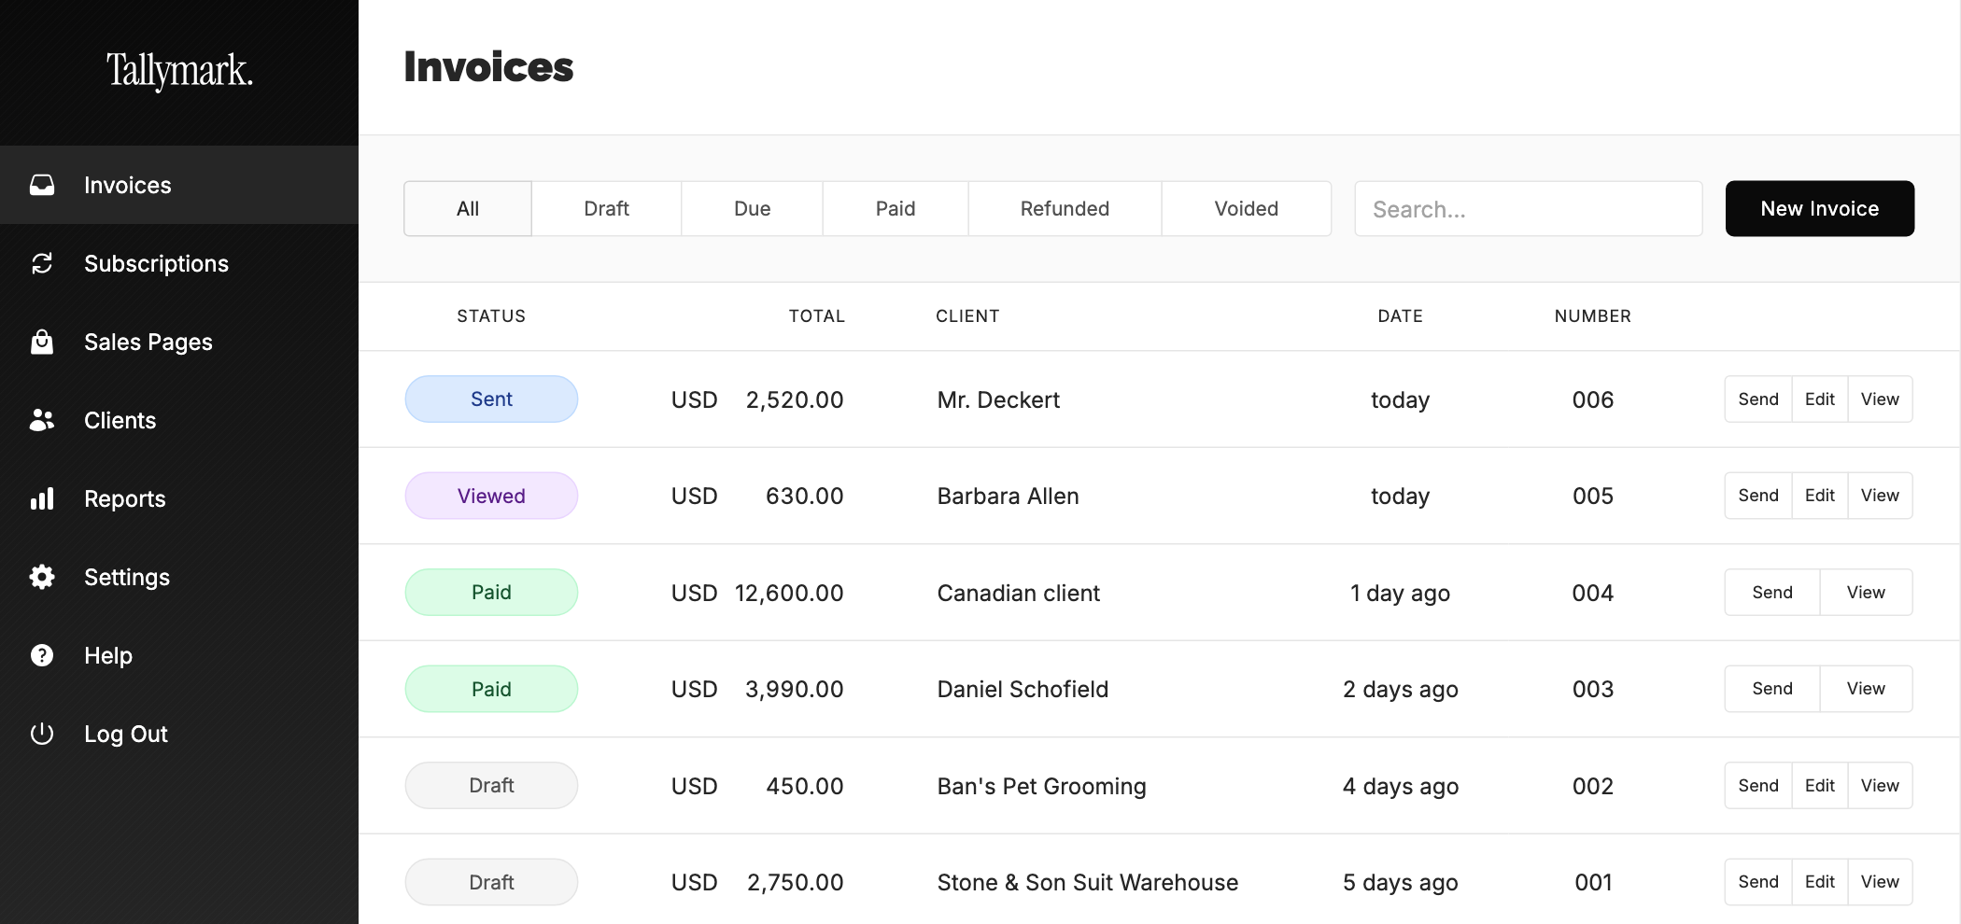Send the Canadian client invoice 004

click(x=1772, y=593)
